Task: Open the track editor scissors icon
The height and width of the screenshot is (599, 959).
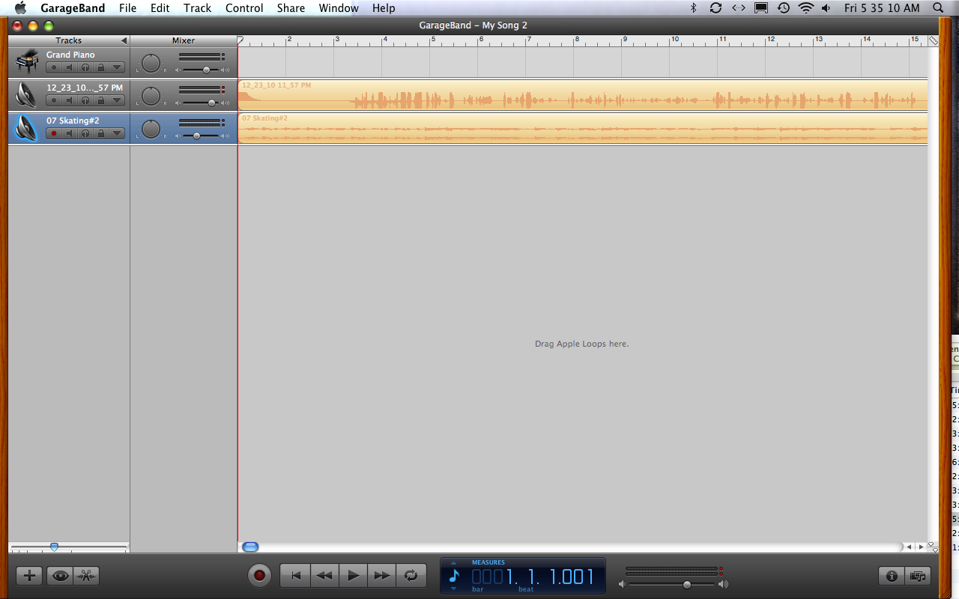Action: pos(86,576)
